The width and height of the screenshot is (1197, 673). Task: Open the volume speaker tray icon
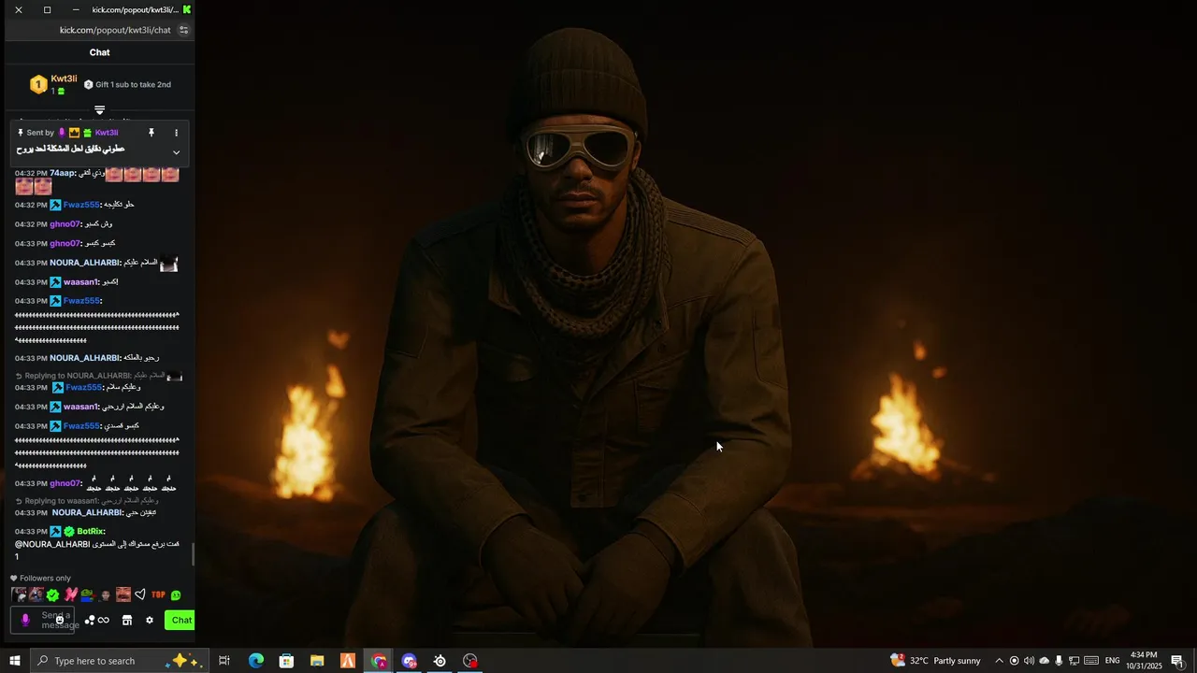click(x=1029, y=661)
